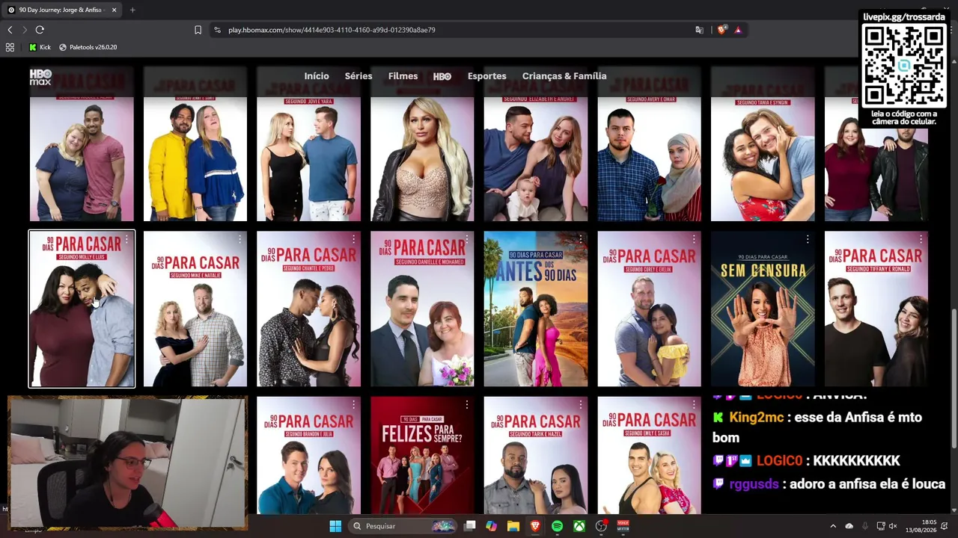
Task: Open the Kick bookmark
Action: (x=40, y=47)
